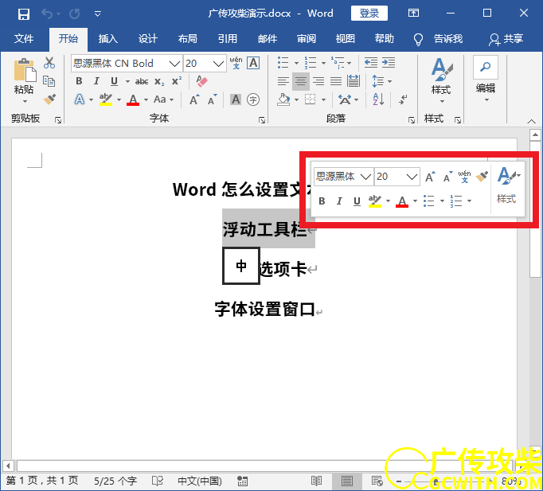Open the ribbon font size dropdown

coord(218,64)
